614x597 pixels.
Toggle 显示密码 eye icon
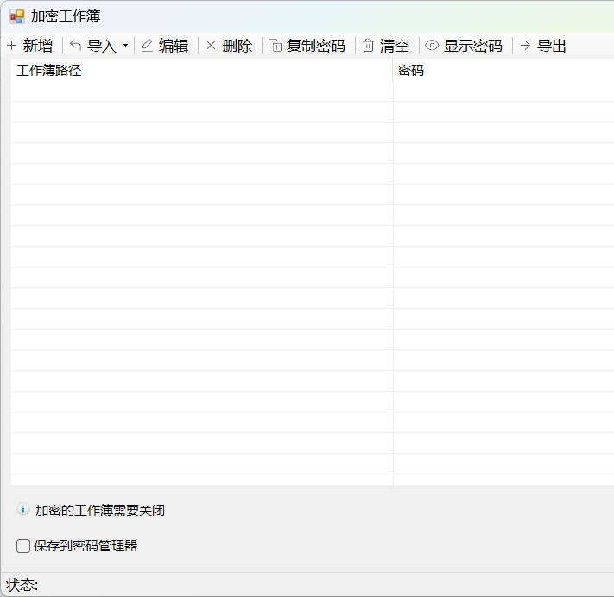pos(433,46)
